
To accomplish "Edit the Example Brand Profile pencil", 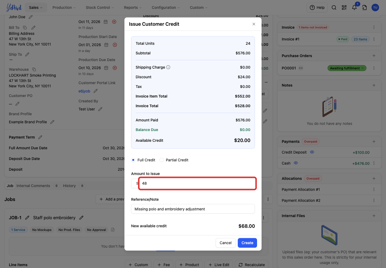I will coord(52,122).
